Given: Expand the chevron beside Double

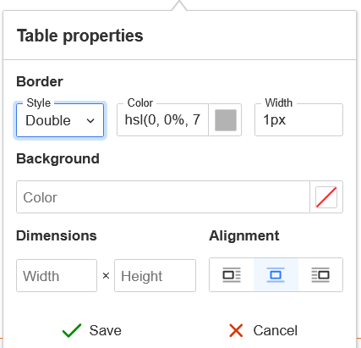Looking at the screenshot, I should (x=90, y=121).
